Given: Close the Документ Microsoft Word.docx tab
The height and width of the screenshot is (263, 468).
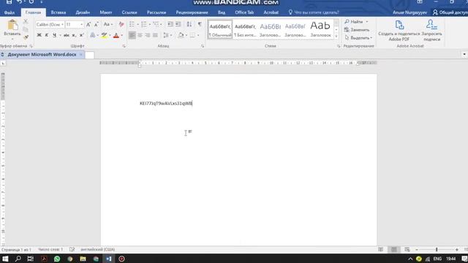Looking at the screenshot, I should [x=81, y=55].
